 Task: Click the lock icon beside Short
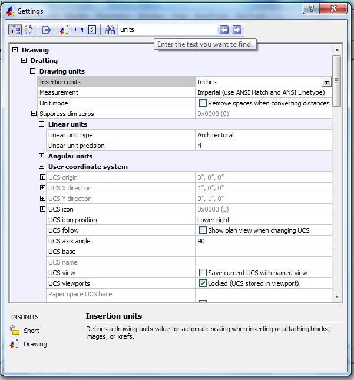tap(15, 330)
